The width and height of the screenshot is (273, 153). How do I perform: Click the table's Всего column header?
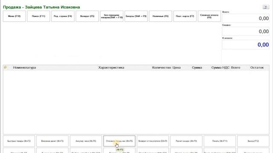click(235, 68)
